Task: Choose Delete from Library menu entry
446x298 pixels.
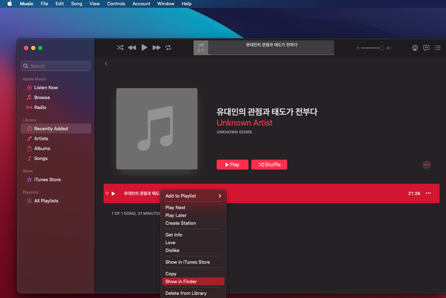Action: click(193, 293)
